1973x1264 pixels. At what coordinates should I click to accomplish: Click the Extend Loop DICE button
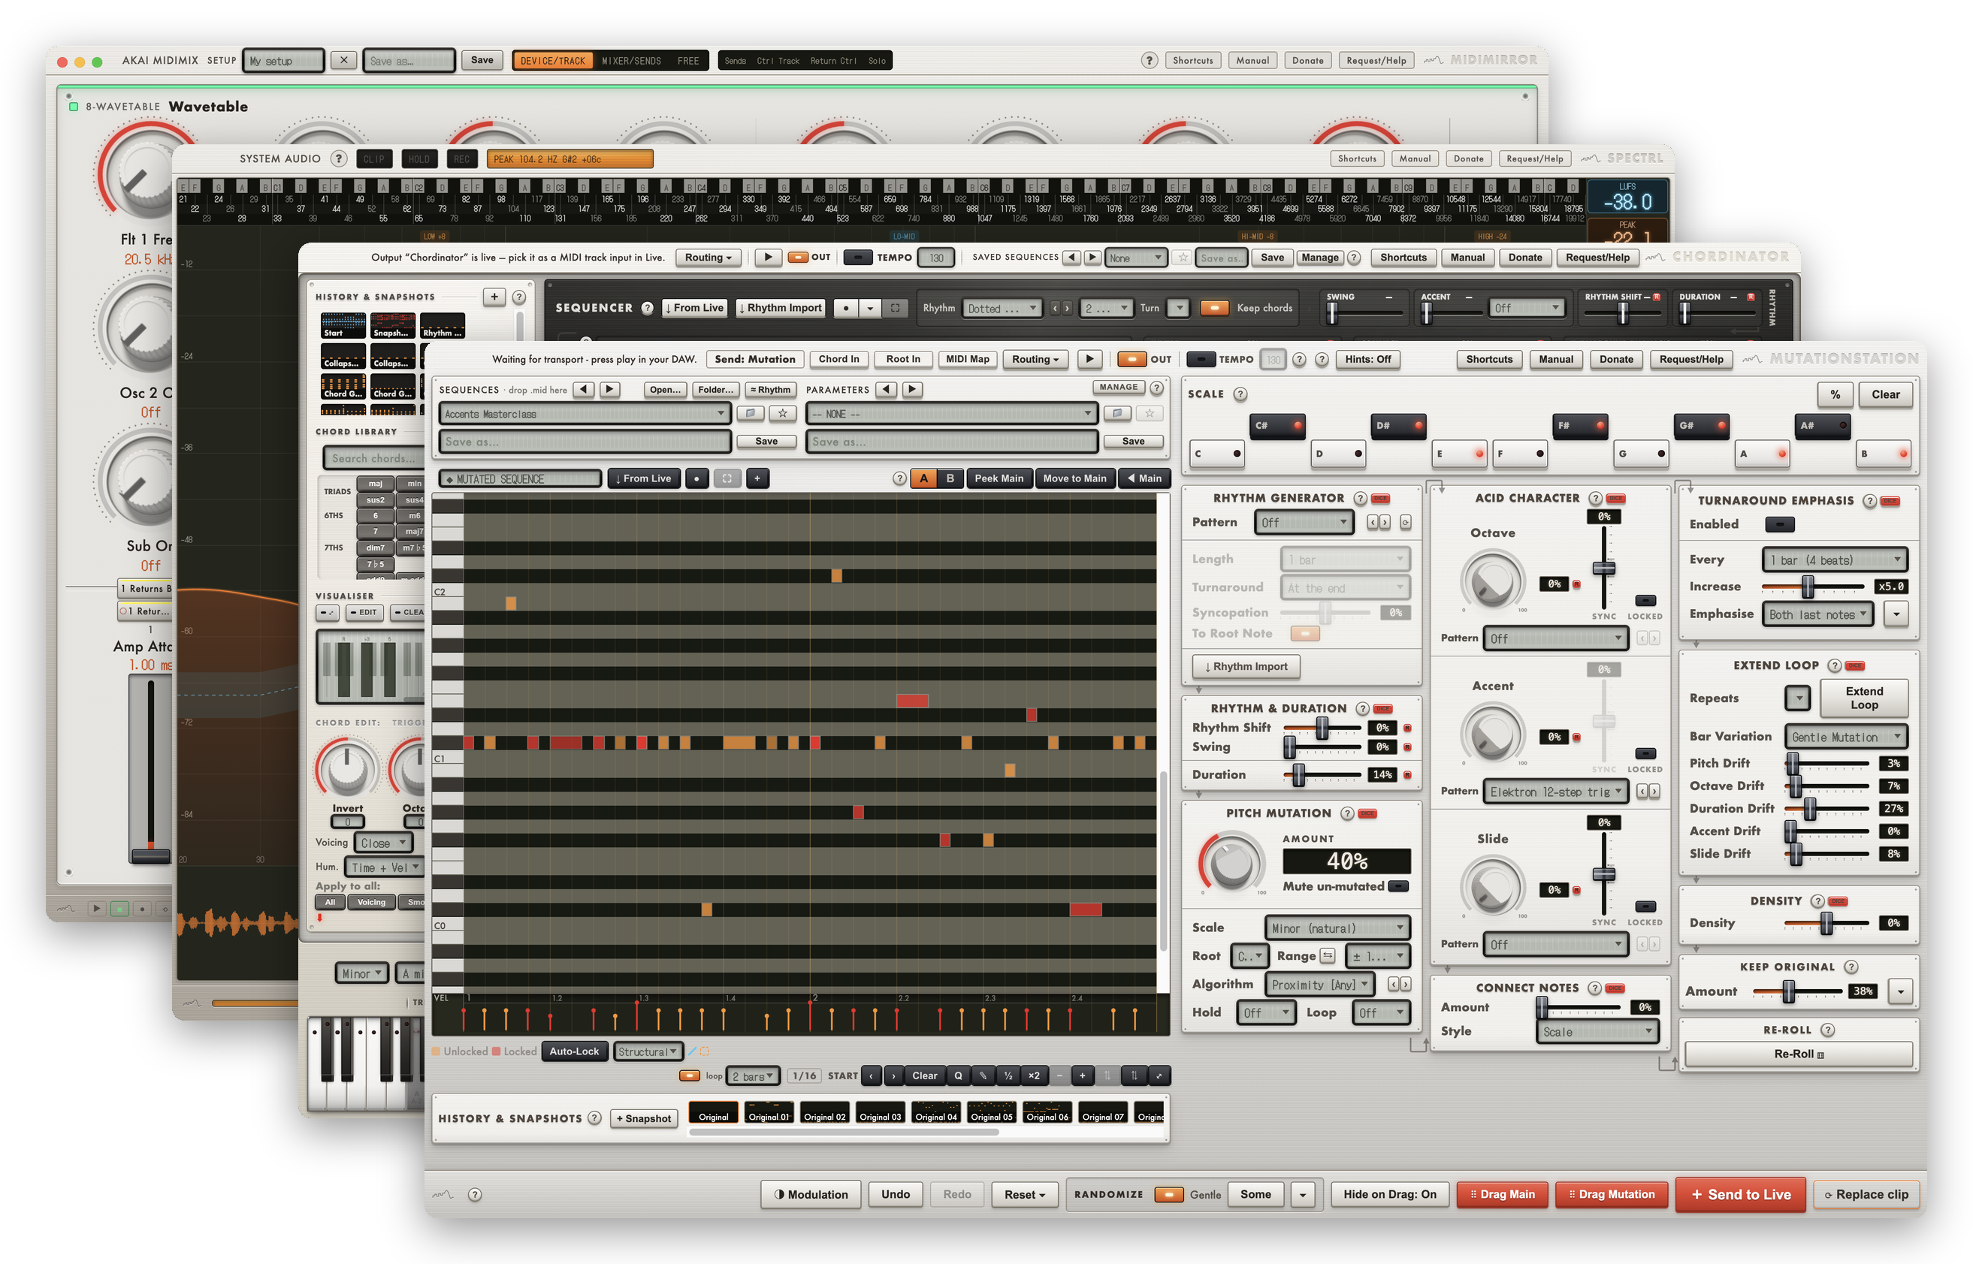coord(1855,665)
